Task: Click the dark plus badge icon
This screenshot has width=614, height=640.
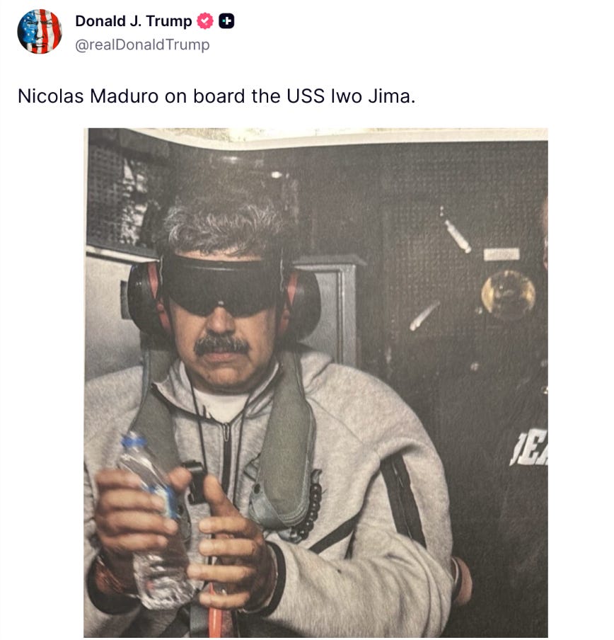Action: pos(226,21)
